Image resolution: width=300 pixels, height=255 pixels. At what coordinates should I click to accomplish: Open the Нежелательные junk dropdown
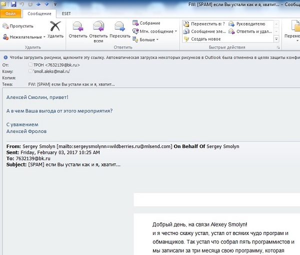click(x=24, y=37)
